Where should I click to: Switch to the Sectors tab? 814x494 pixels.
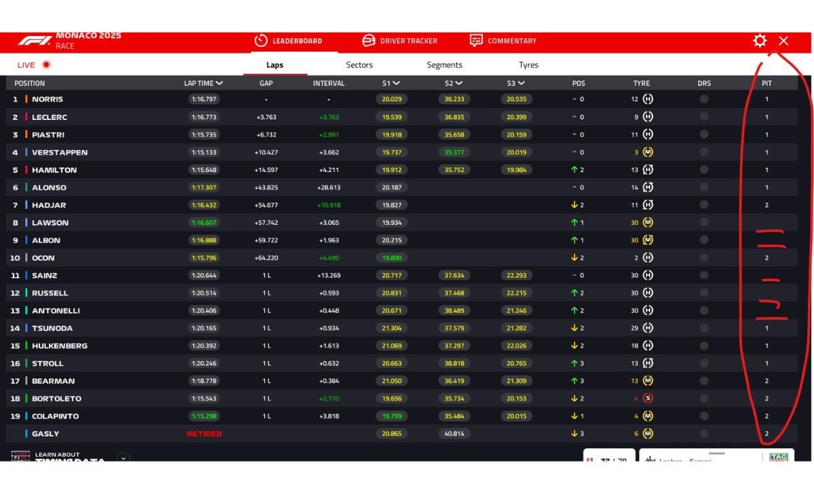(359, 65)
